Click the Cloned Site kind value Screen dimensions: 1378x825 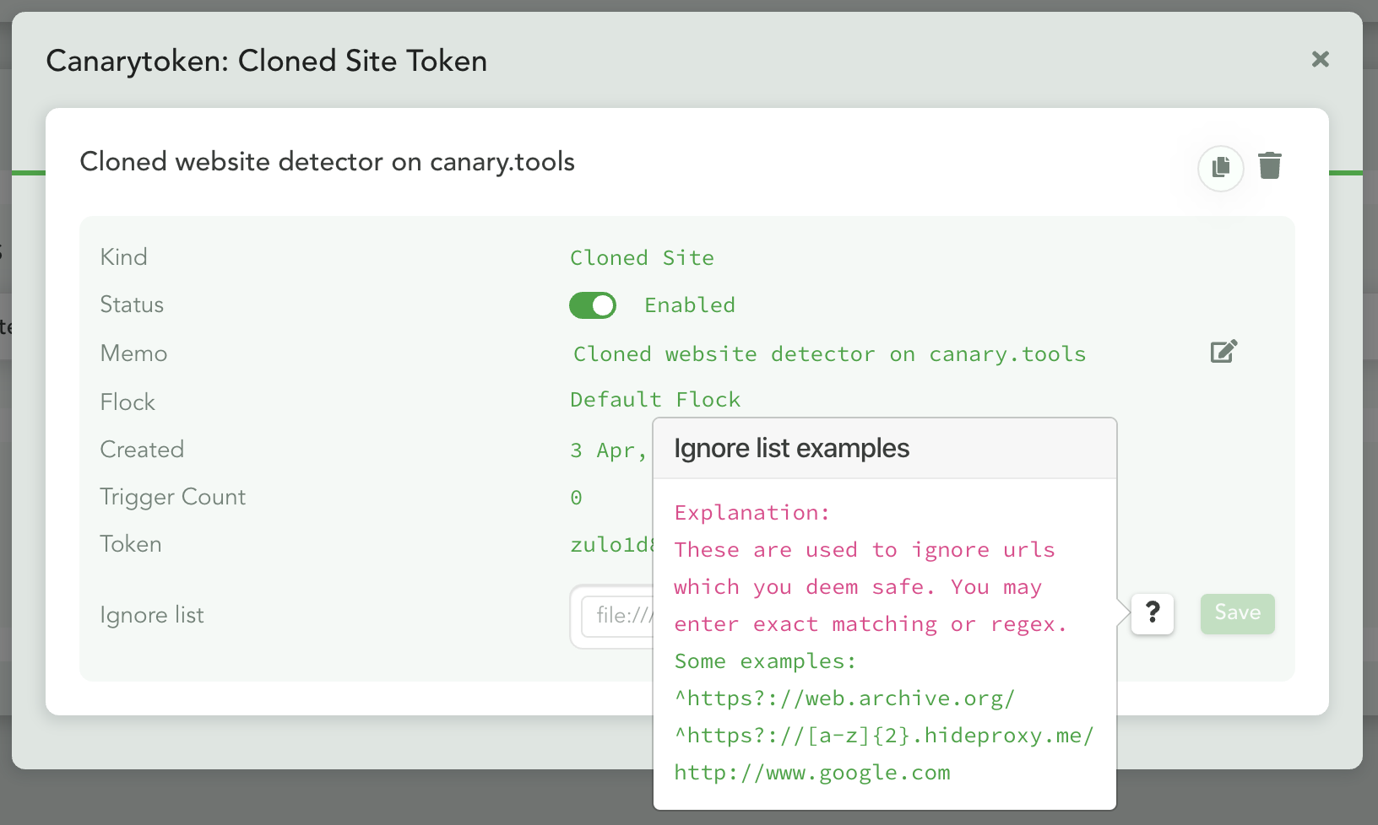642,258
